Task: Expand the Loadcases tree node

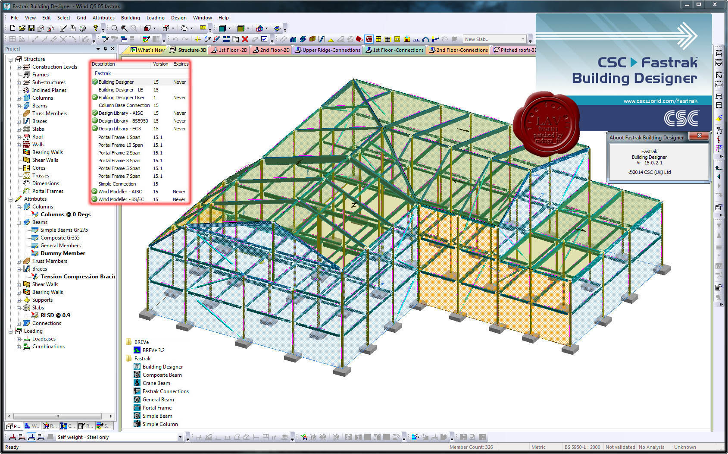Action: click(19, 339)
